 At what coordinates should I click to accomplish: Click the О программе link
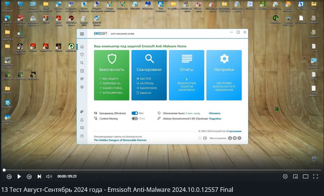click(x=234, y=131)
